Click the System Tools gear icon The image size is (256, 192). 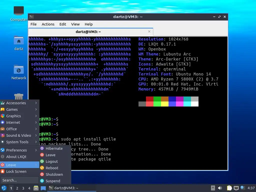click(2, 142)
